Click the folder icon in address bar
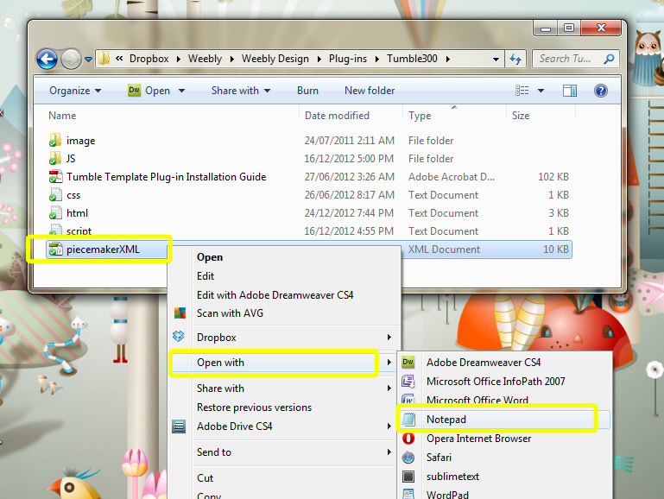 (x=104, y=59)
